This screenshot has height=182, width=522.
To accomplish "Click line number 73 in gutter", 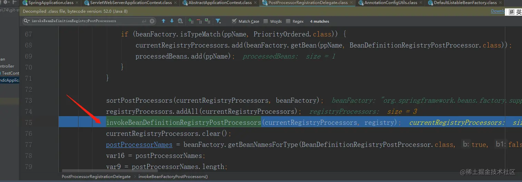I will pyautogui.click(x=28, y=100).
